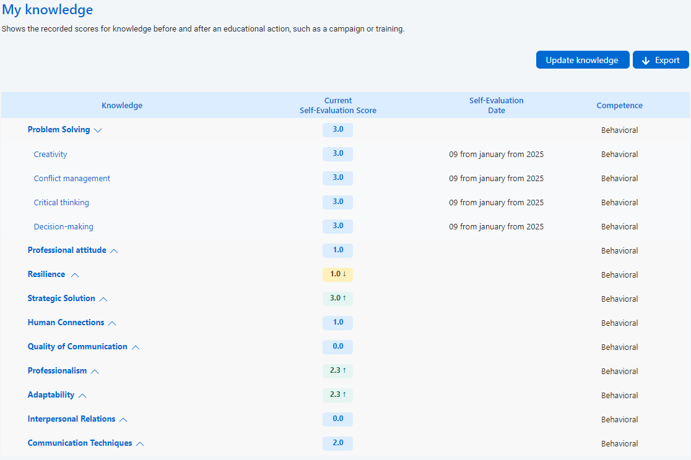Image resolution: width=691 pixels, height=460 pixels.
Task: Expand the Interpersonal Relations chevron
Action: (x=123, y=420)
